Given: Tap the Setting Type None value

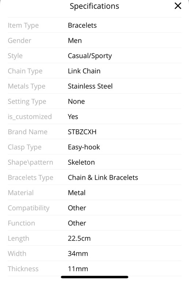Looking at the screenshot, I should click(76, 101).
